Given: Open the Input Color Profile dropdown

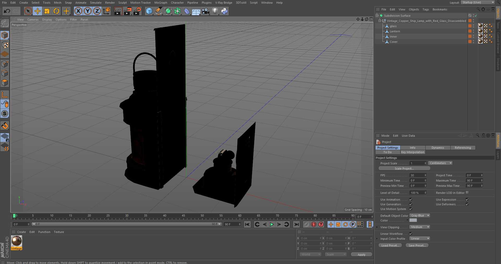Looking at the screenshot, I should (x=420, y=238).
